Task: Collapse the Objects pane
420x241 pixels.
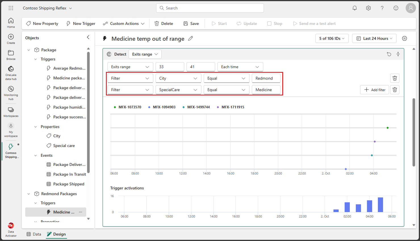Action: 88,37
